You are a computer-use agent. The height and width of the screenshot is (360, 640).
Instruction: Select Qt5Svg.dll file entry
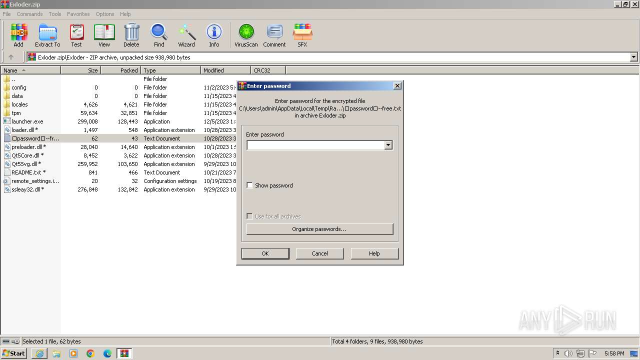(x=26, y=164)
